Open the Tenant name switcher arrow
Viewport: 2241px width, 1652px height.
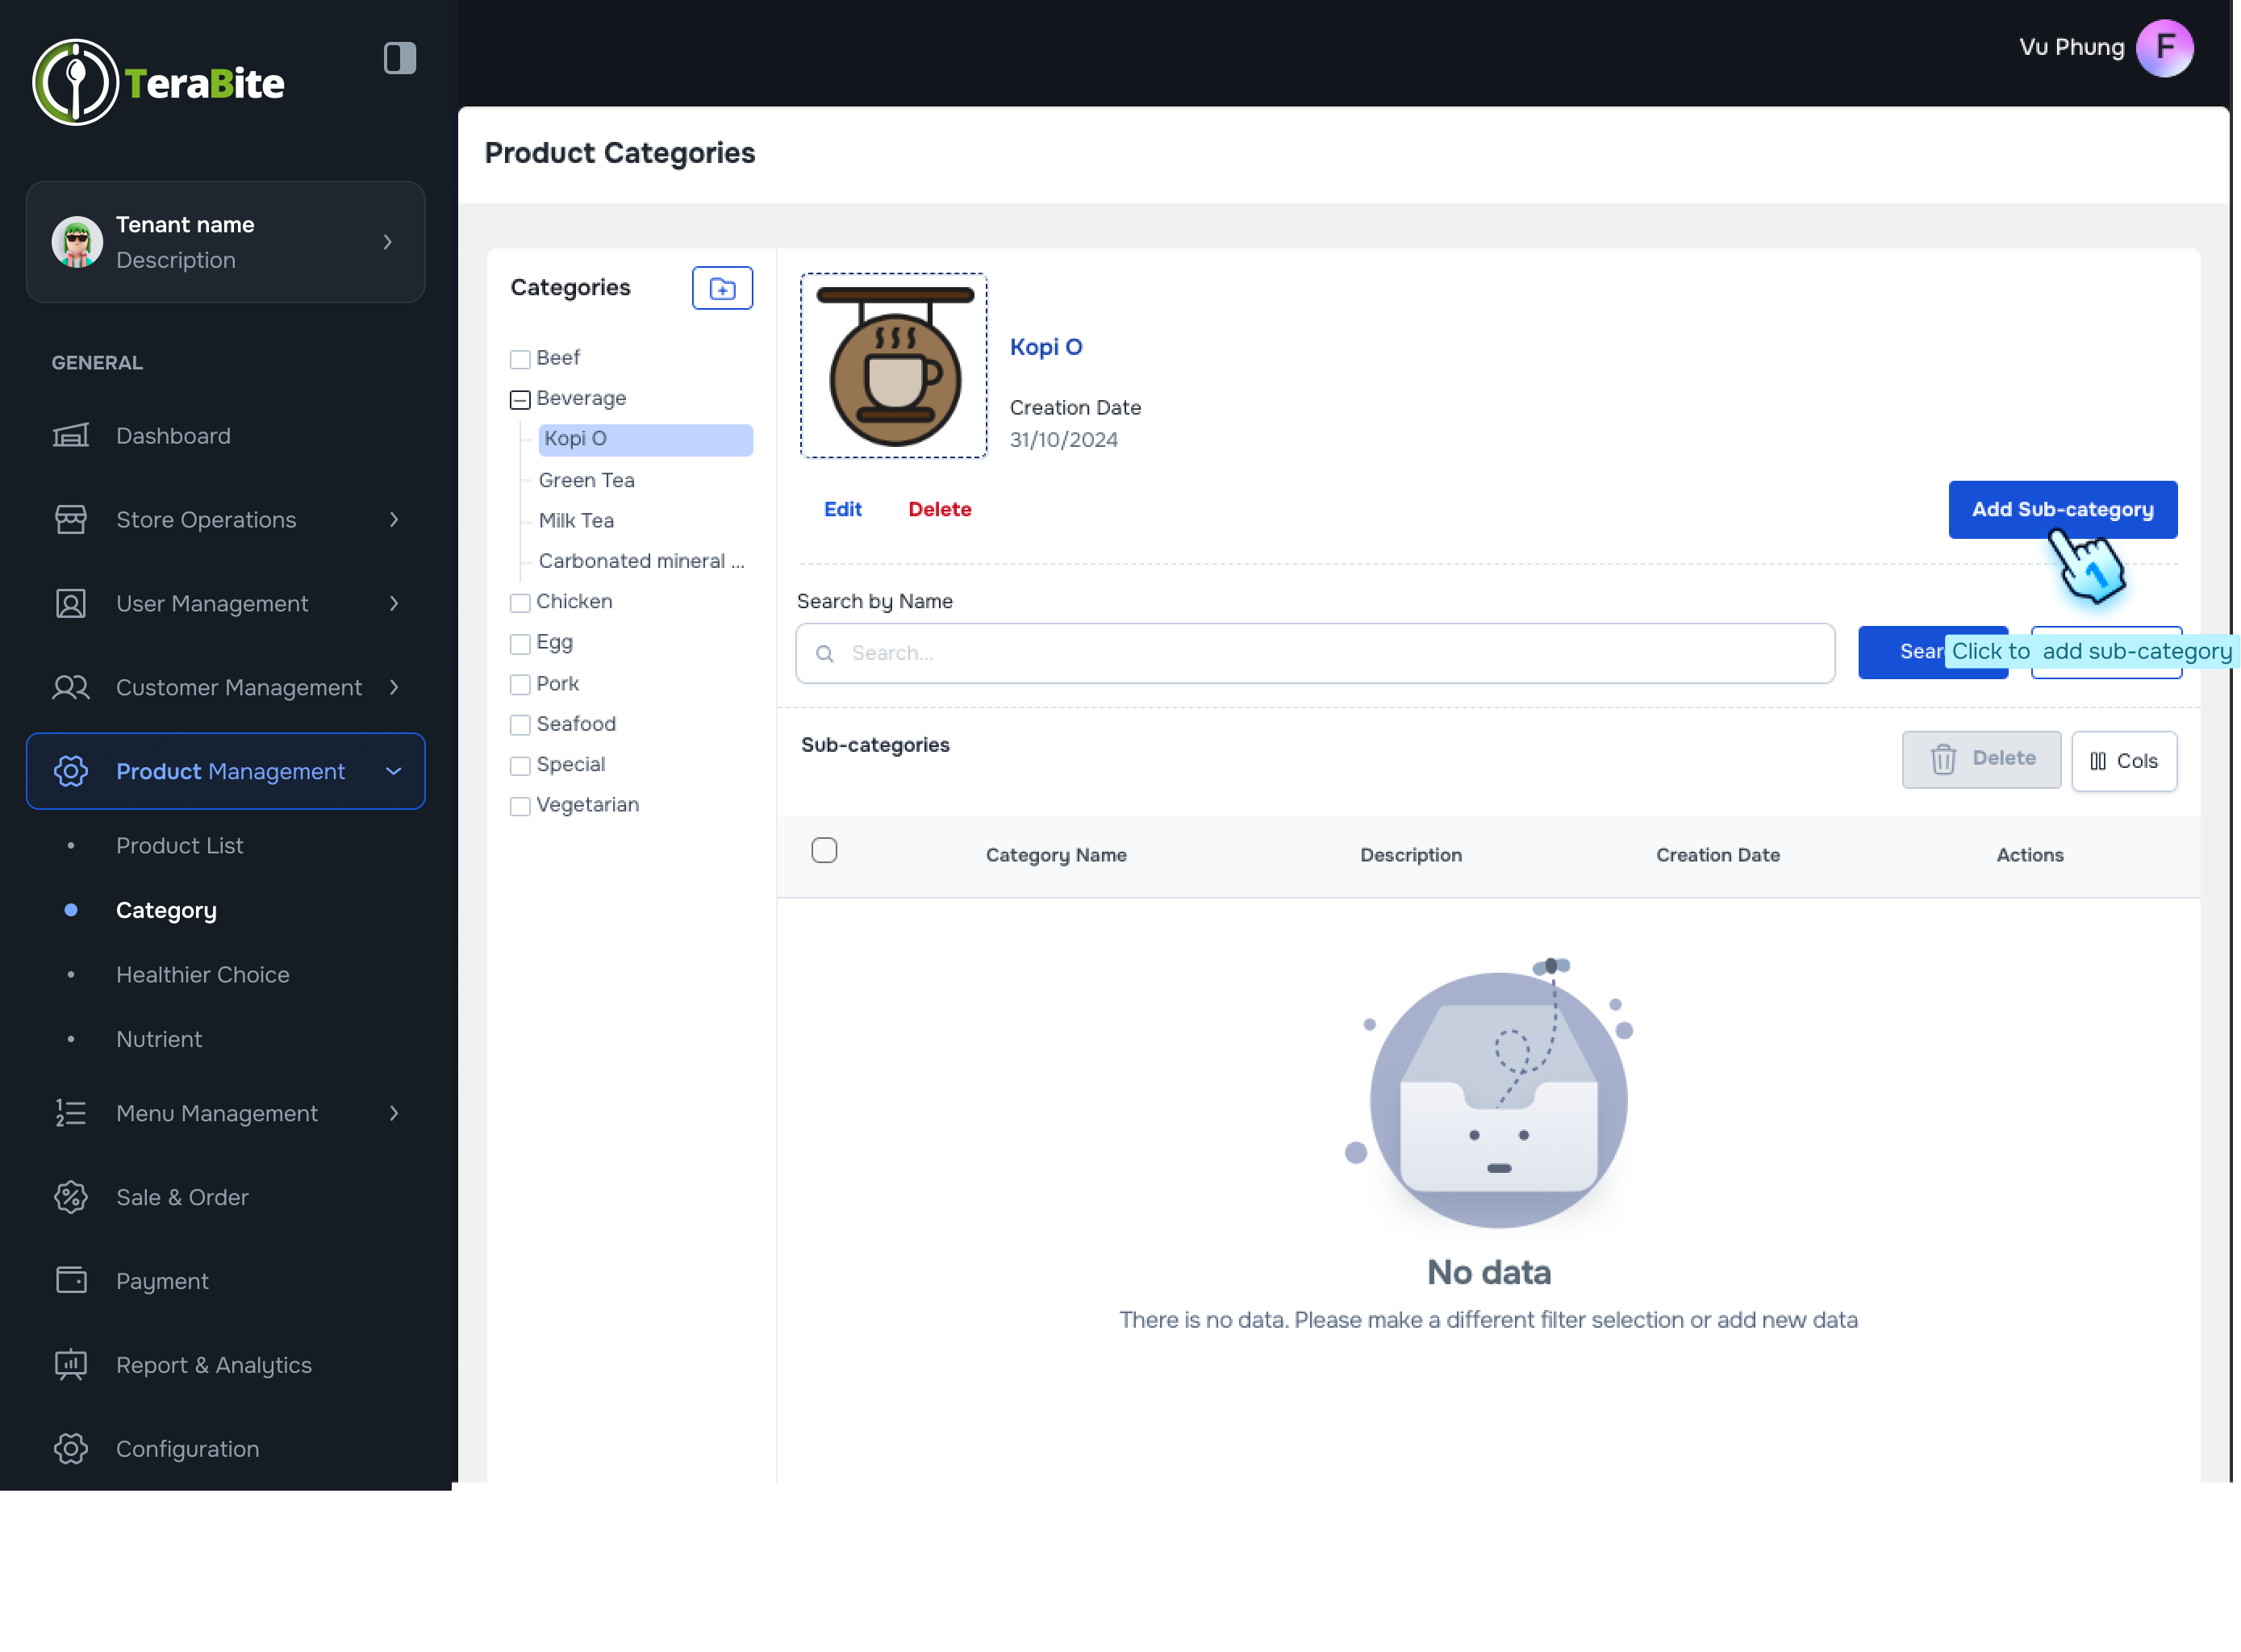point(388,242)
